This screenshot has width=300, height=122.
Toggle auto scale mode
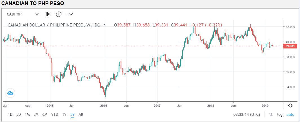coord(290,115)
